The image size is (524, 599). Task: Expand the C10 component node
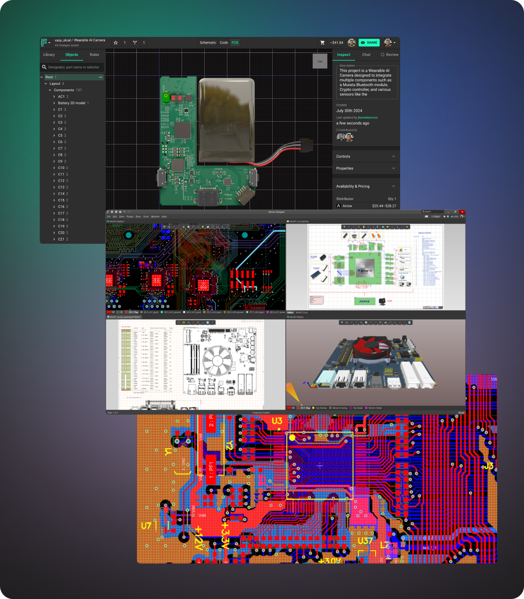54,168
